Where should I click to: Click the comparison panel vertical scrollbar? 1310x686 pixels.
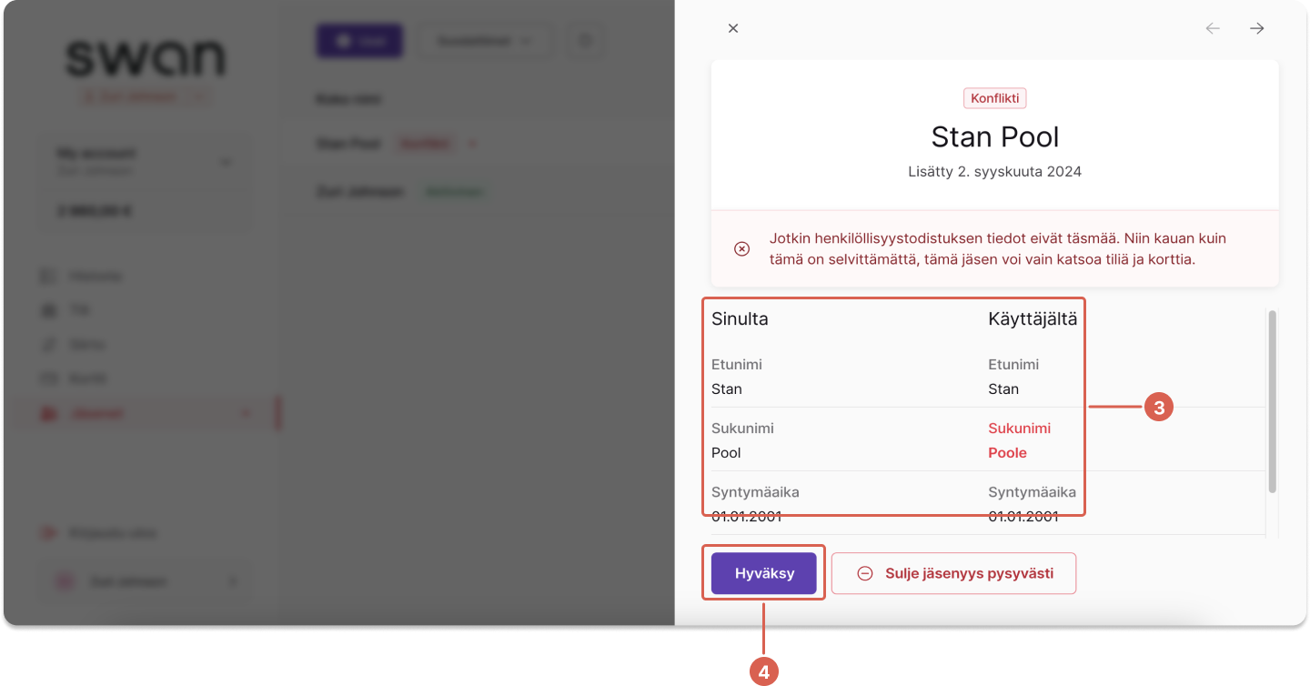tap(1272, 401)
